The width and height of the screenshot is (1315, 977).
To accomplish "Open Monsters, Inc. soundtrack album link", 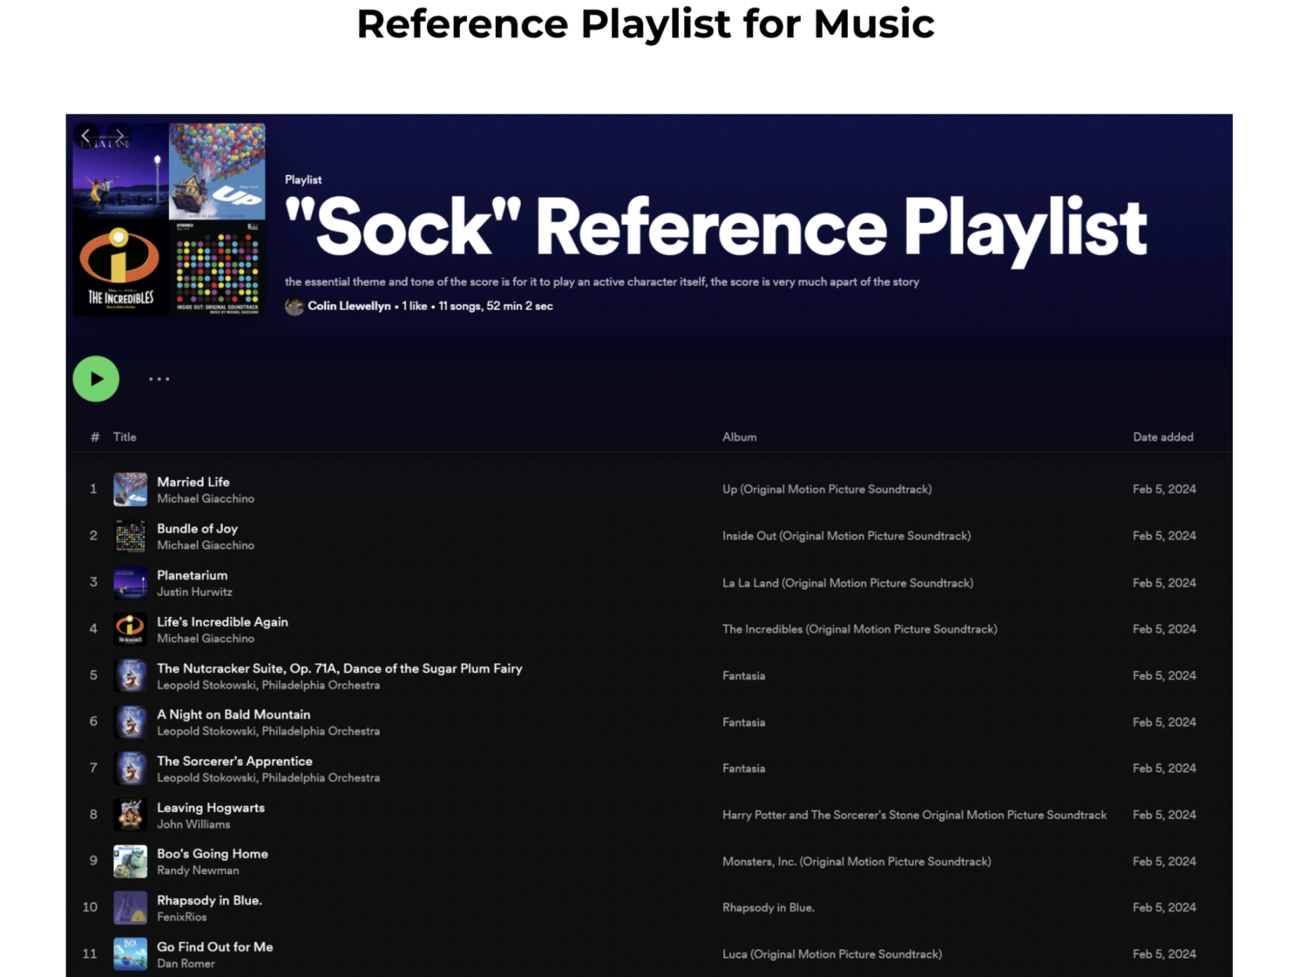I will 856,861.
